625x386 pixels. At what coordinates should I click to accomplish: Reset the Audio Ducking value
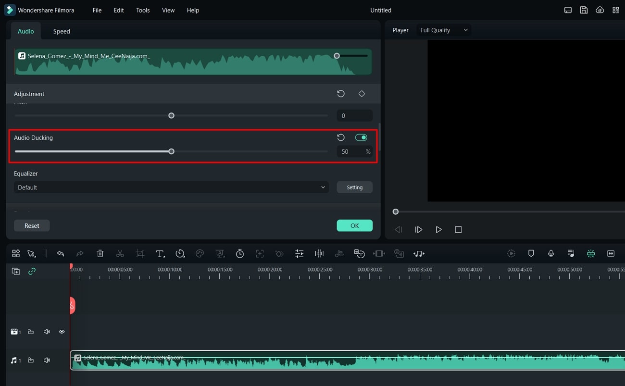[341, 137]
